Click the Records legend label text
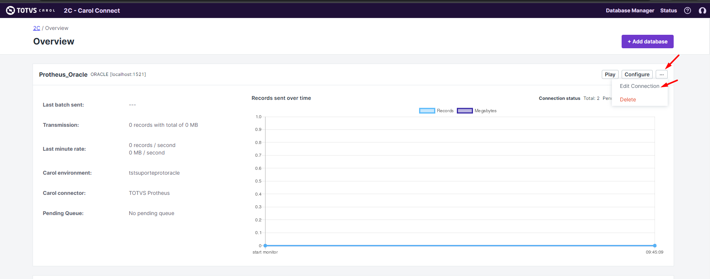The width and height of the screenshot is (710, 279). 445,111
